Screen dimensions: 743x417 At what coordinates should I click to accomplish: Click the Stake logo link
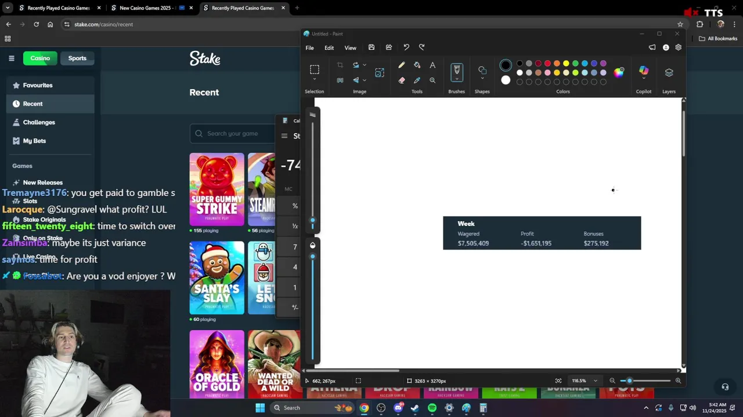[x=205, y=58]
